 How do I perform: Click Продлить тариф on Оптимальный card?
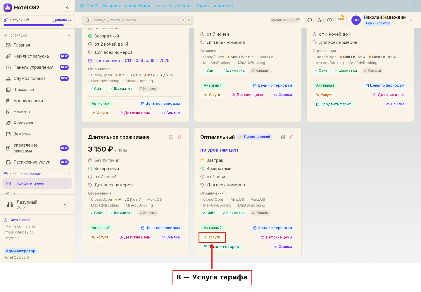click(x=221, y=247)
